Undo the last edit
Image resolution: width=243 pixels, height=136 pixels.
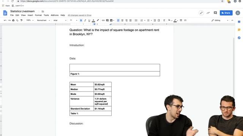click(x=5, y=20)
